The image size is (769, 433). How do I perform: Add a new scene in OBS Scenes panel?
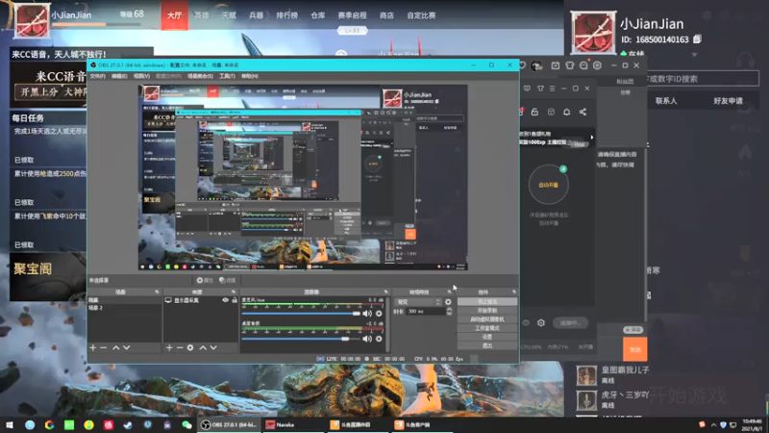tap(93, 347)
